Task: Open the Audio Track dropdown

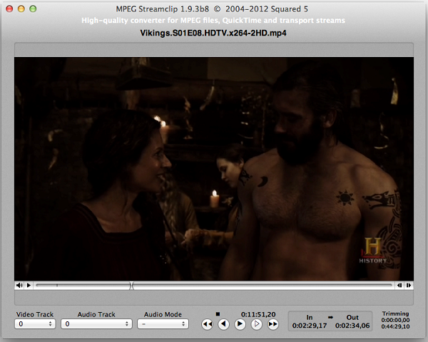Action: 96,324
